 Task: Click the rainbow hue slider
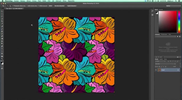pos(179,22)
